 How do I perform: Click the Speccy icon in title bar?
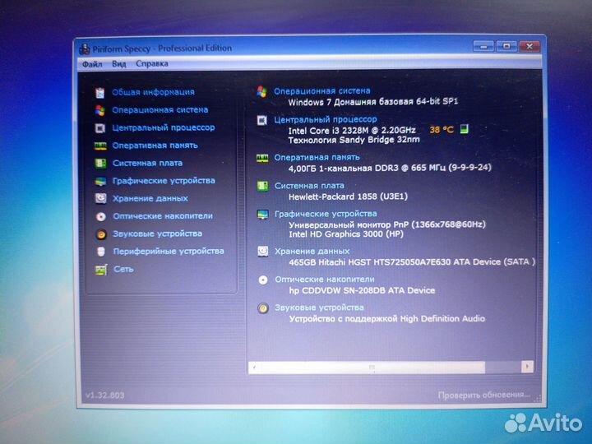[85, 49]
